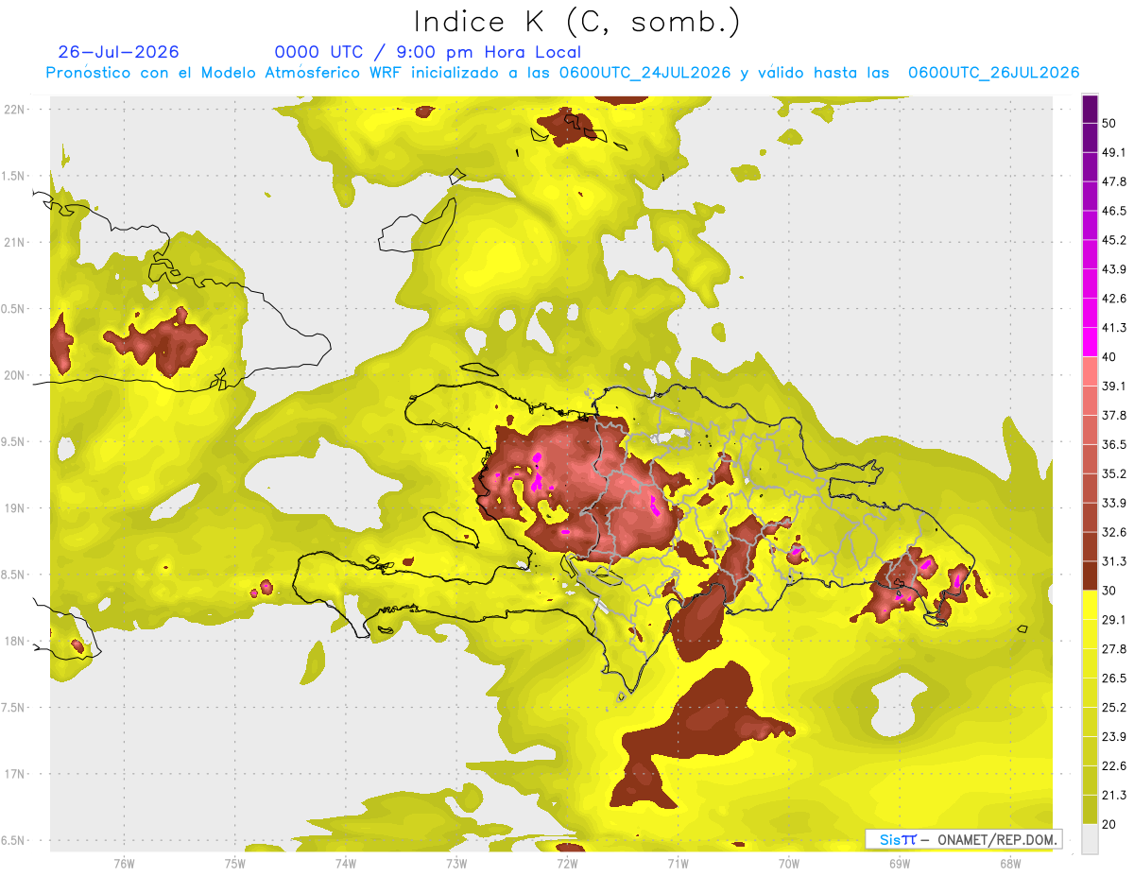Click the "20N" latitude label
Screen dimensions: 1134x876
tap(15, 375)
